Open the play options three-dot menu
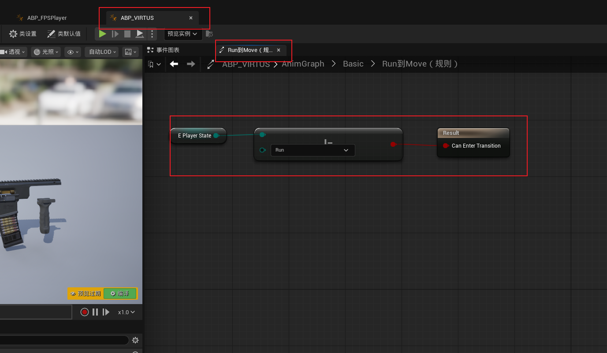The image size is (607, 353). tap(152, 34)
